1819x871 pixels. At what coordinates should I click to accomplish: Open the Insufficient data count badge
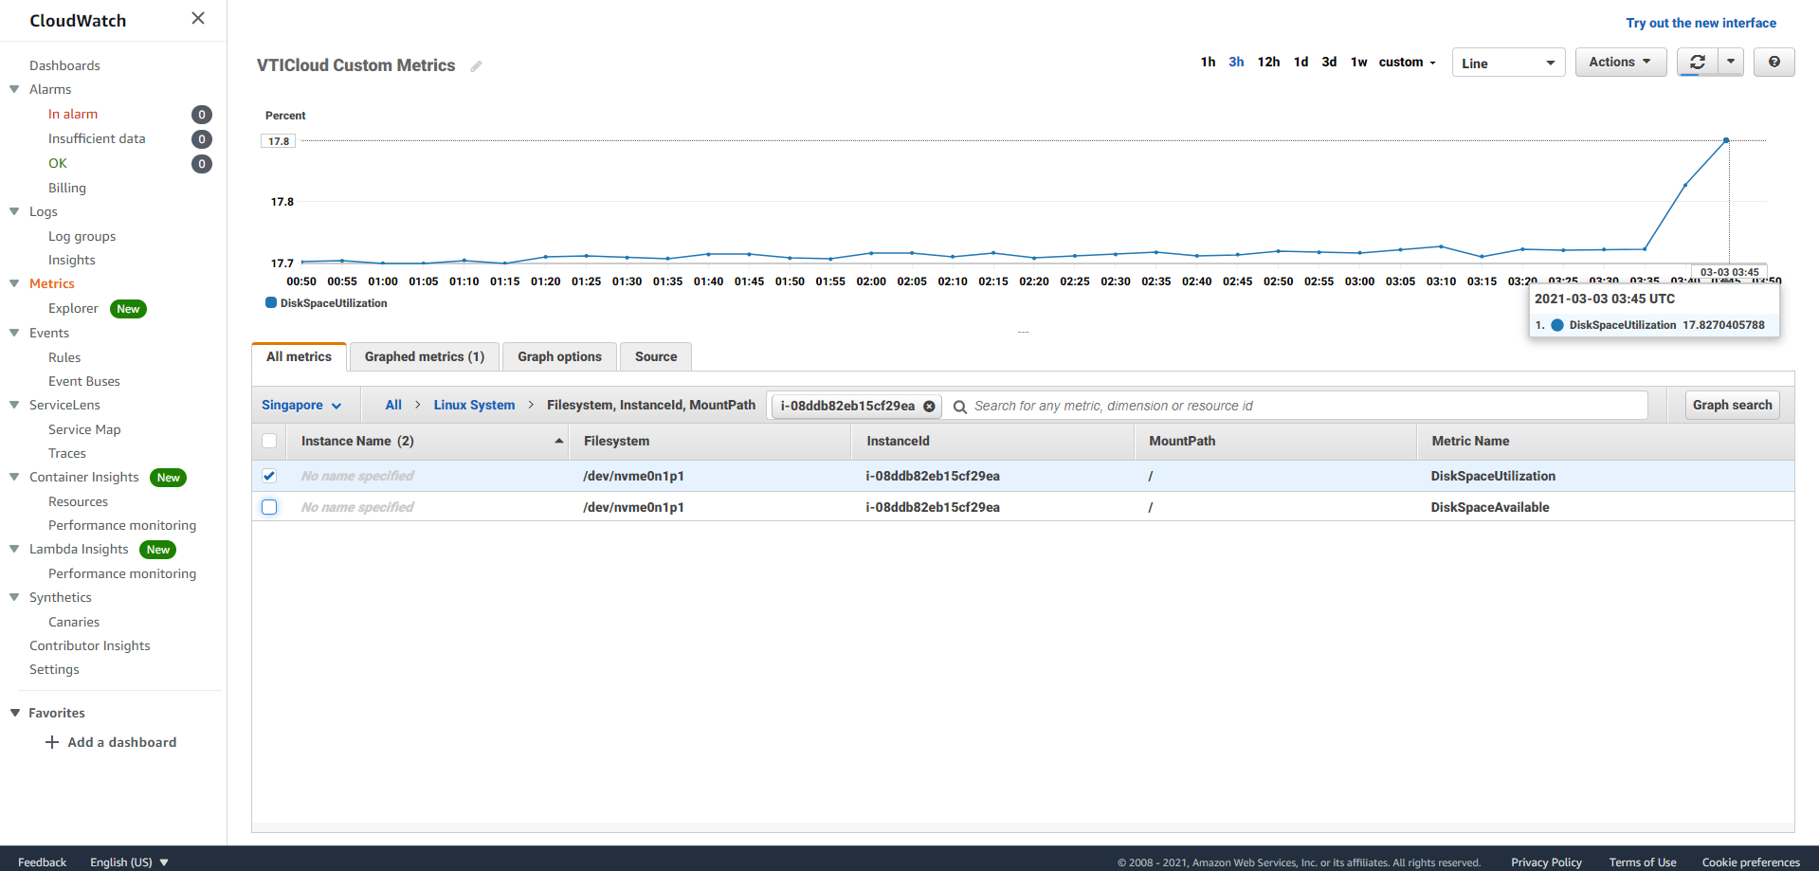pyautogui.click(x=202, y=139)
